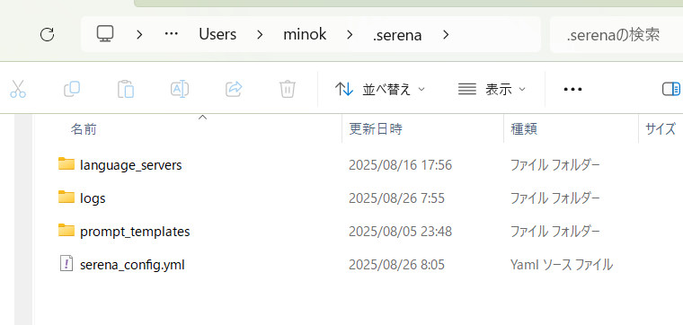Open the 並べ替え sort dropdown
This screenshot has height=325, width=683.
click(x=379, y=90)
